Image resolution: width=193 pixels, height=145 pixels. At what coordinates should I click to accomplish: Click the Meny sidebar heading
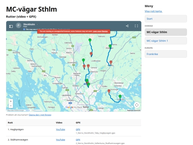149,6
